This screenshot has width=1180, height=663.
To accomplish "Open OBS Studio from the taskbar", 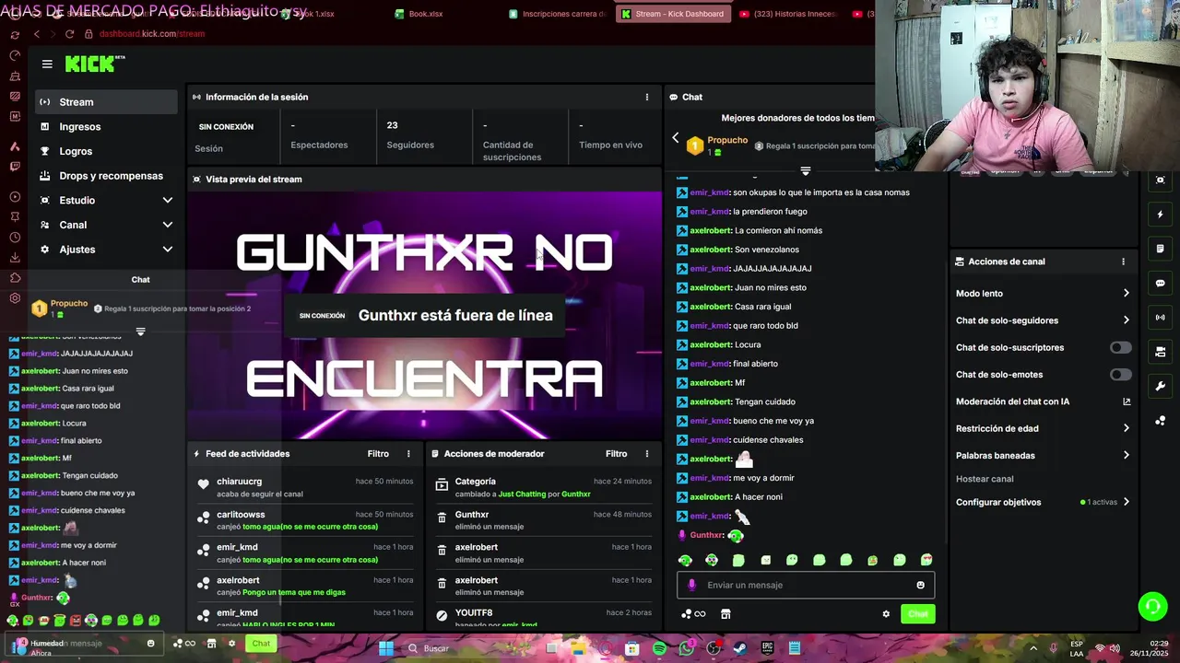I will pyautogui.click(x=714, y=648).
